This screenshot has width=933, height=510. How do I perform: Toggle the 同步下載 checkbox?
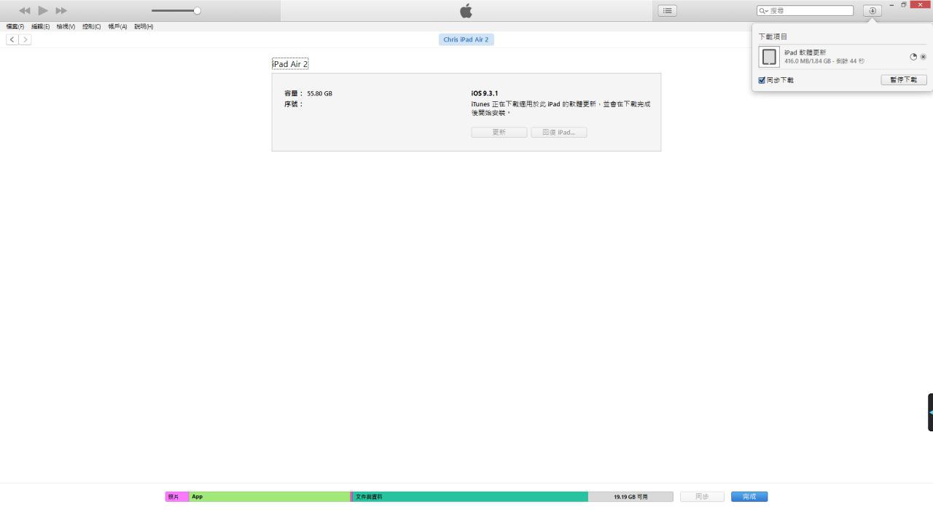762,80
